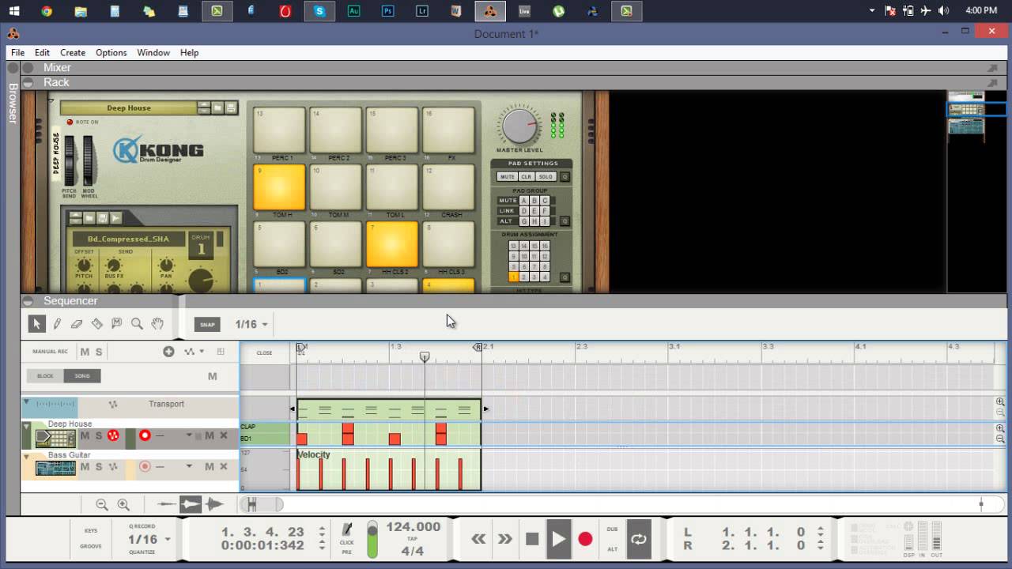
Task: Click the drum patch play arrow icon
Action: (x=116, y=217)
